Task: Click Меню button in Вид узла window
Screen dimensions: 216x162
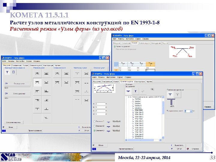Action: tap(10, 127)
